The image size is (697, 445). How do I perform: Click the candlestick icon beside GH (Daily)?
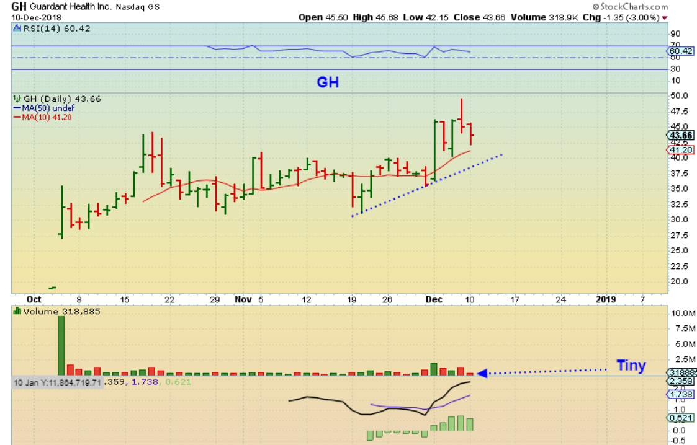17,99
